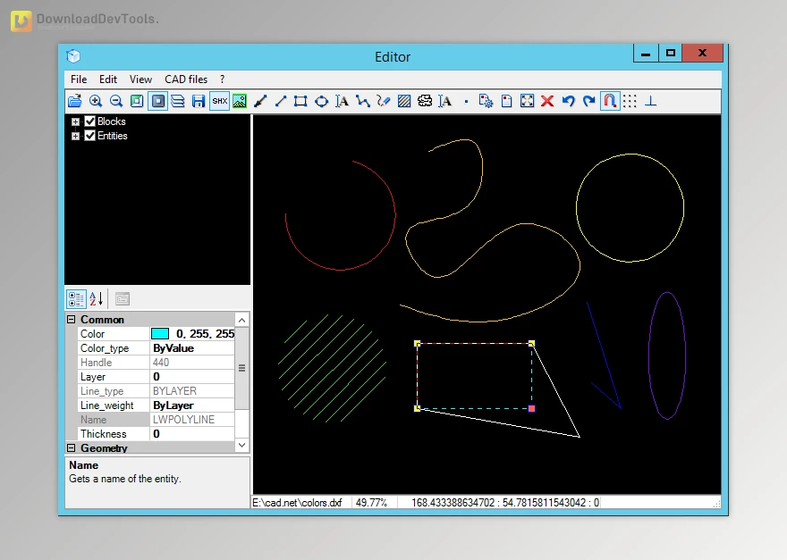This screenshot has height=560, width=787.
Task: Select the Name property row LWPOLYLINE
Action: (x=157, y=420)
